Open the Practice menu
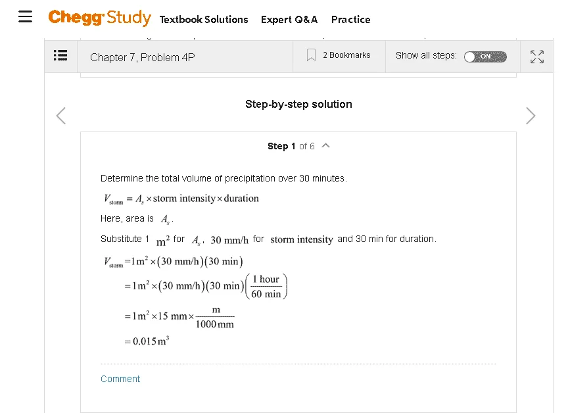This screenshot has height=413, width=568. (x=350, y=20)
